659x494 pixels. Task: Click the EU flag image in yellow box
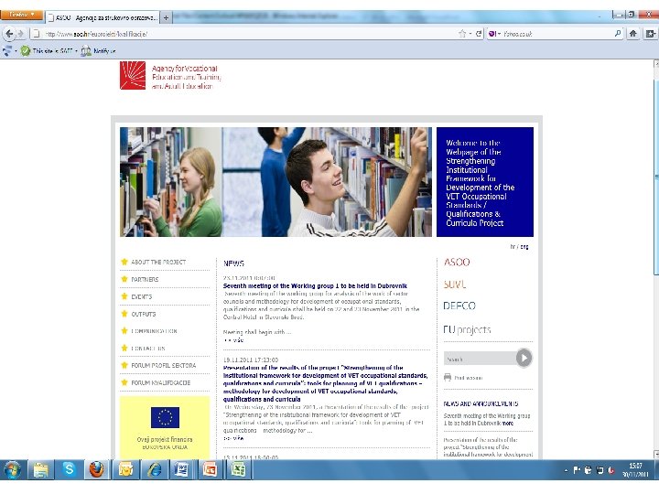[x=165, y=417]
